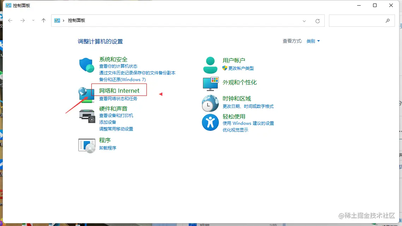402x226 pixels.
Task: Open 查看你的计算机状态 link
Action: click(x=118, y=66)
